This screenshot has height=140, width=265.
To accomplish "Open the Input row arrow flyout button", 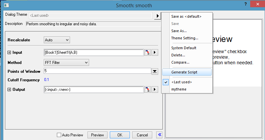I will [155, 52].
